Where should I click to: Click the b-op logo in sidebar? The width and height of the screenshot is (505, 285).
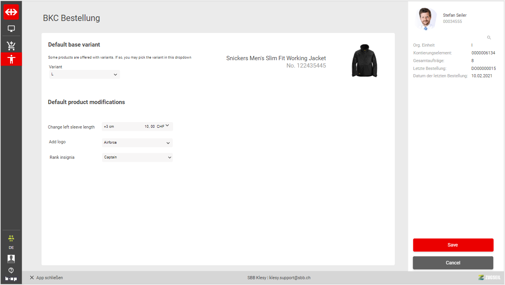point(11,279)
